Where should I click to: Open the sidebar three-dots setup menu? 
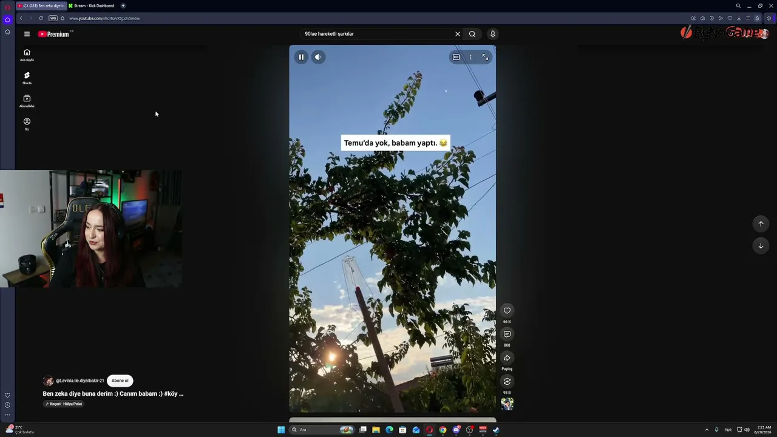coord(7,415)
